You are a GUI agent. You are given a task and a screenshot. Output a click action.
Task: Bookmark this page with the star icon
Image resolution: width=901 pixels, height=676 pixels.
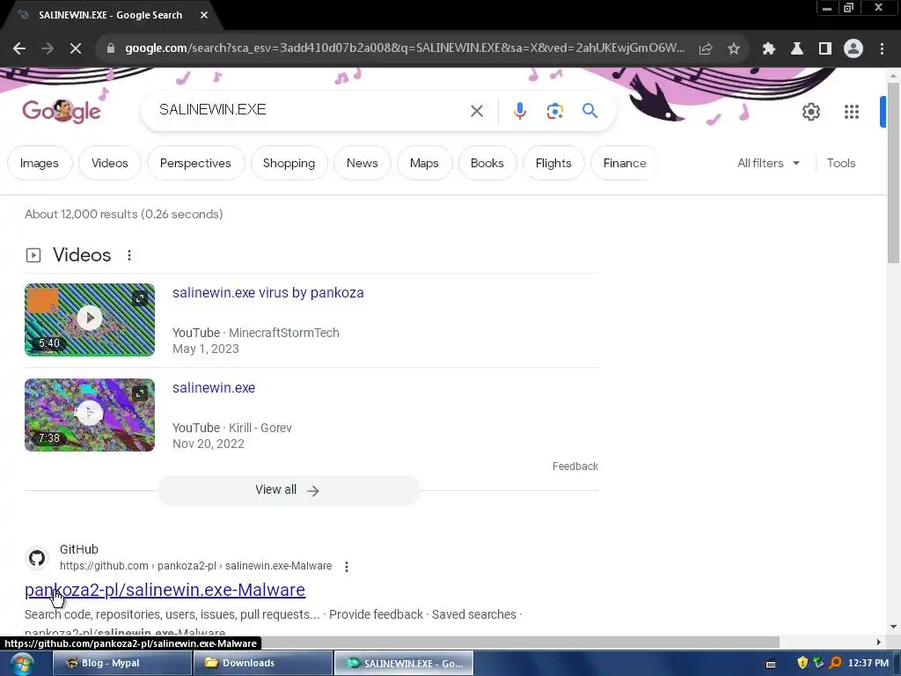(x=734, y=48)
